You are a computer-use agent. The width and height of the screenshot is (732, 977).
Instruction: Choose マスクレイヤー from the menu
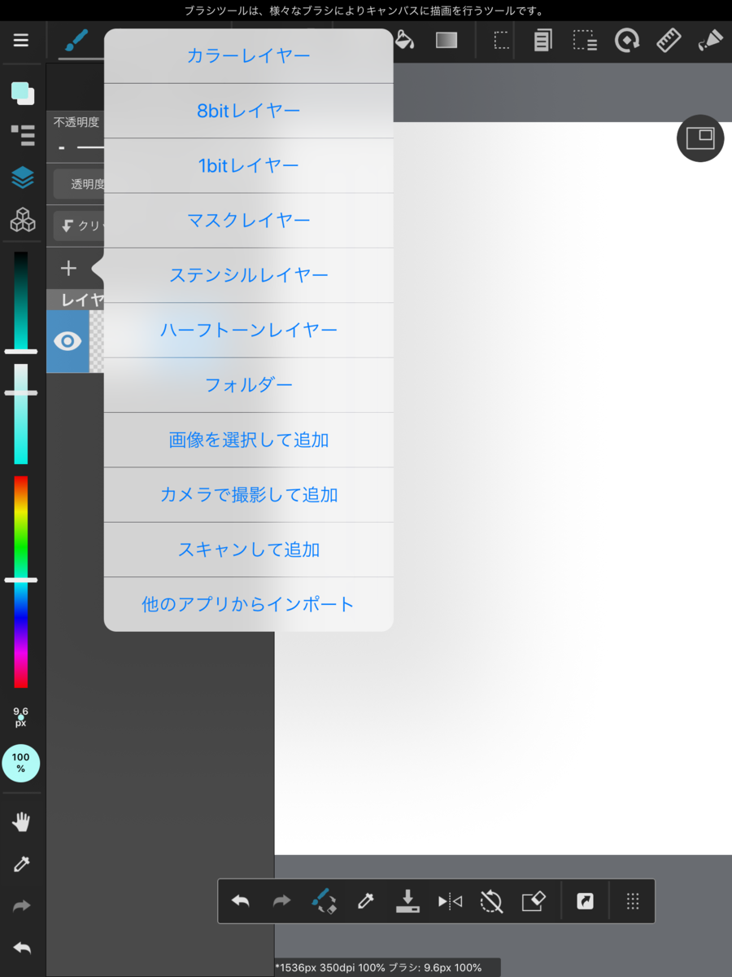point(249,221)
